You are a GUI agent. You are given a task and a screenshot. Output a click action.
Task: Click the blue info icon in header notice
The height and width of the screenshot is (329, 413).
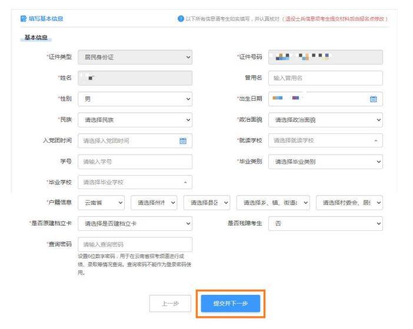(x=181, y=19)
